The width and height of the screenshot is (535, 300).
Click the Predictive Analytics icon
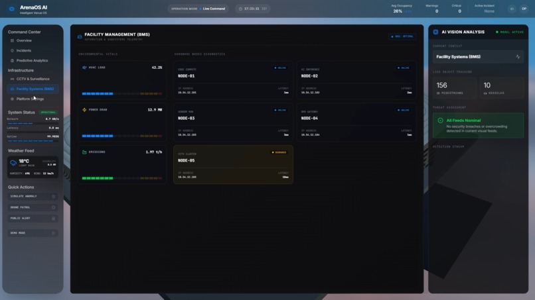point(13,61)
